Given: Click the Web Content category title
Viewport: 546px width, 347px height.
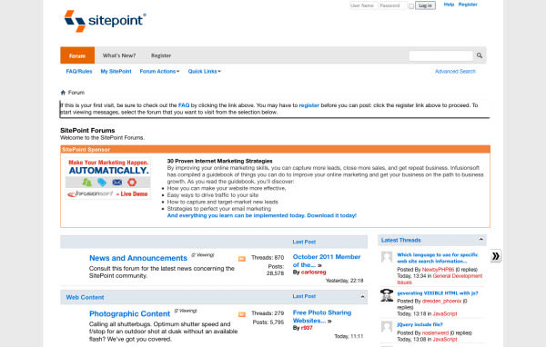Looking at the screenshot, I should coord(85,297).
